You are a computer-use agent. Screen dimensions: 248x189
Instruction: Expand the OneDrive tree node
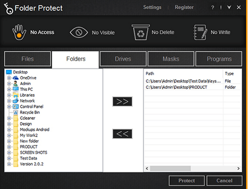[9, 78]
